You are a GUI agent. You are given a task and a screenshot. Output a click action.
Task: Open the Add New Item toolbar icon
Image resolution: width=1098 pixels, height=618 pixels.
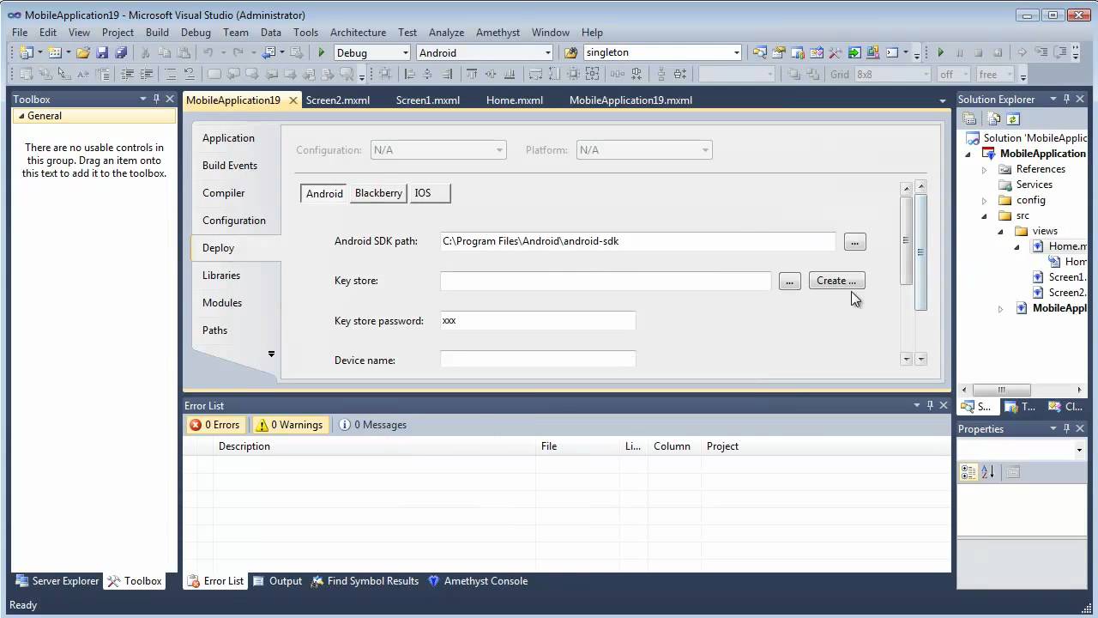coord(53,52)
